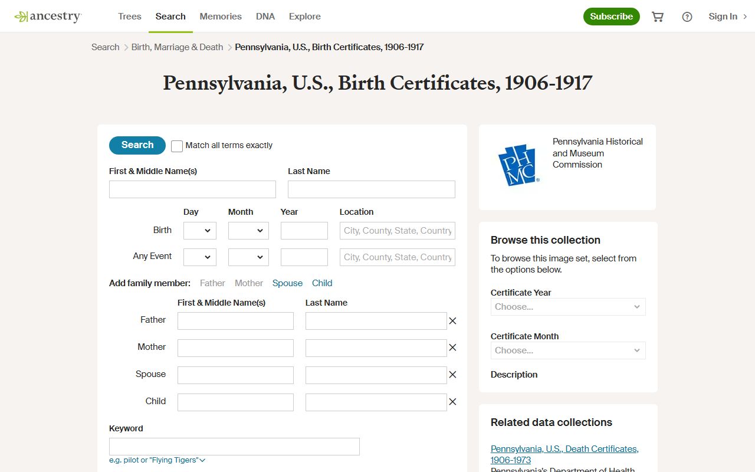Screen dimensions: 755x472
Task: Expand the keyword examples chevron link
Action: pyautogui.click(x=157, y=460)
